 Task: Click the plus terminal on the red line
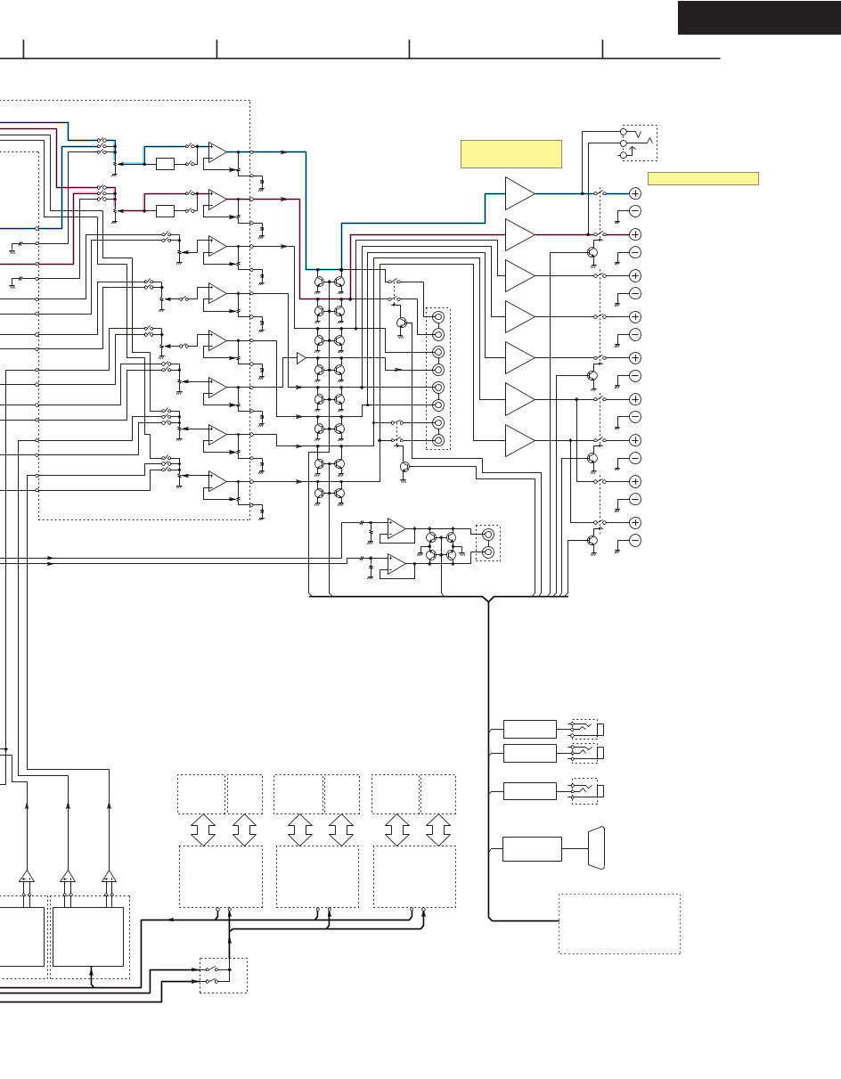pos(635,234)
